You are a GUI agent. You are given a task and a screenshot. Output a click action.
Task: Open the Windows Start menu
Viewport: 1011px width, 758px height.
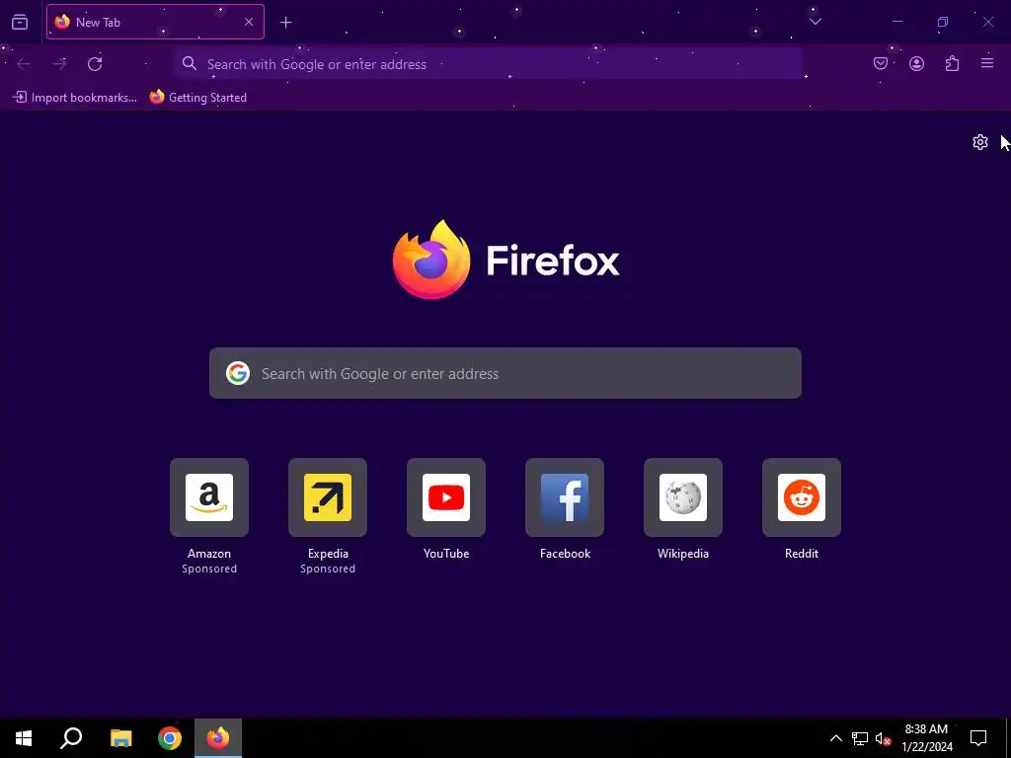24,738
